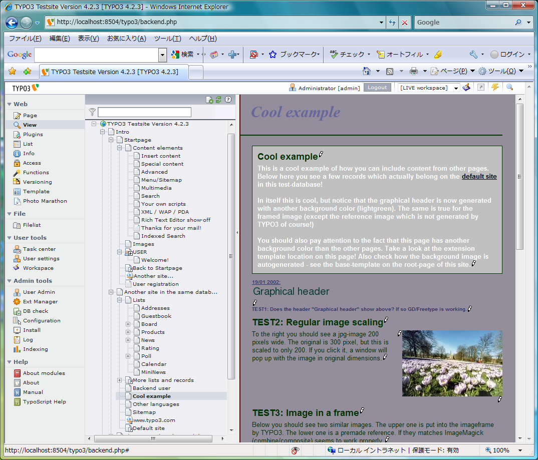Select the TYPO3 Testsite browser tab

(x=114, y=72)
